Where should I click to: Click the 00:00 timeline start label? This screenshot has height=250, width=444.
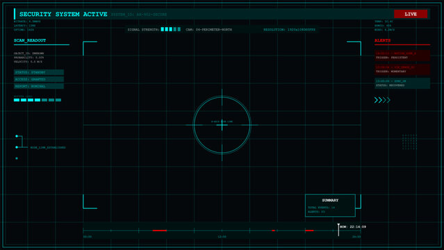click(x=88, y=237)
